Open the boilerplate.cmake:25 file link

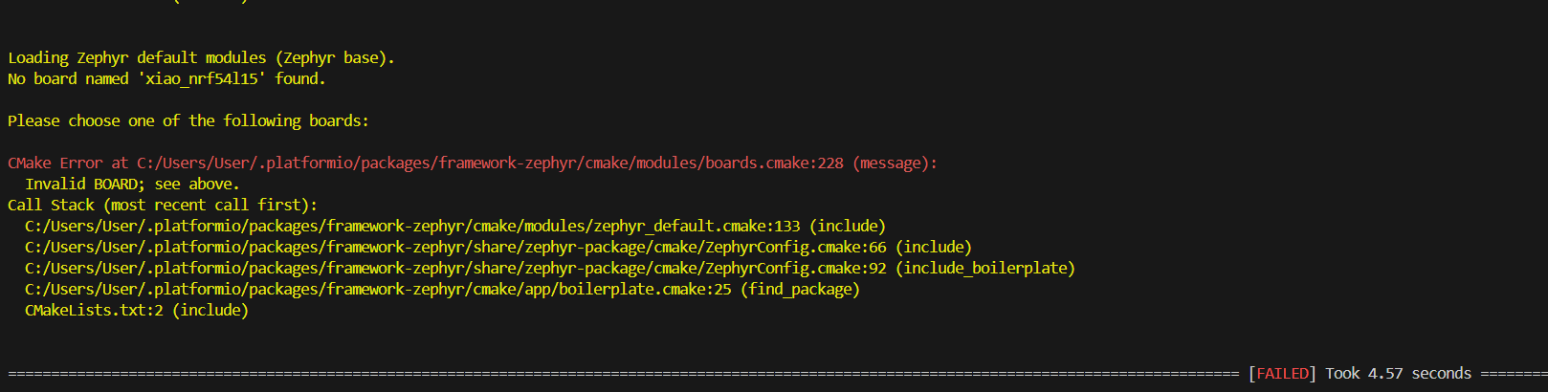[x=378, y=290]
